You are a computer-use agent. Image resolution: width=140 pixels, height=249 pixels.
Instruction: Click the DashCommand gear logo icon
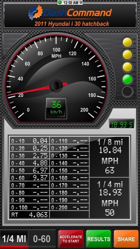pos(36,12)
